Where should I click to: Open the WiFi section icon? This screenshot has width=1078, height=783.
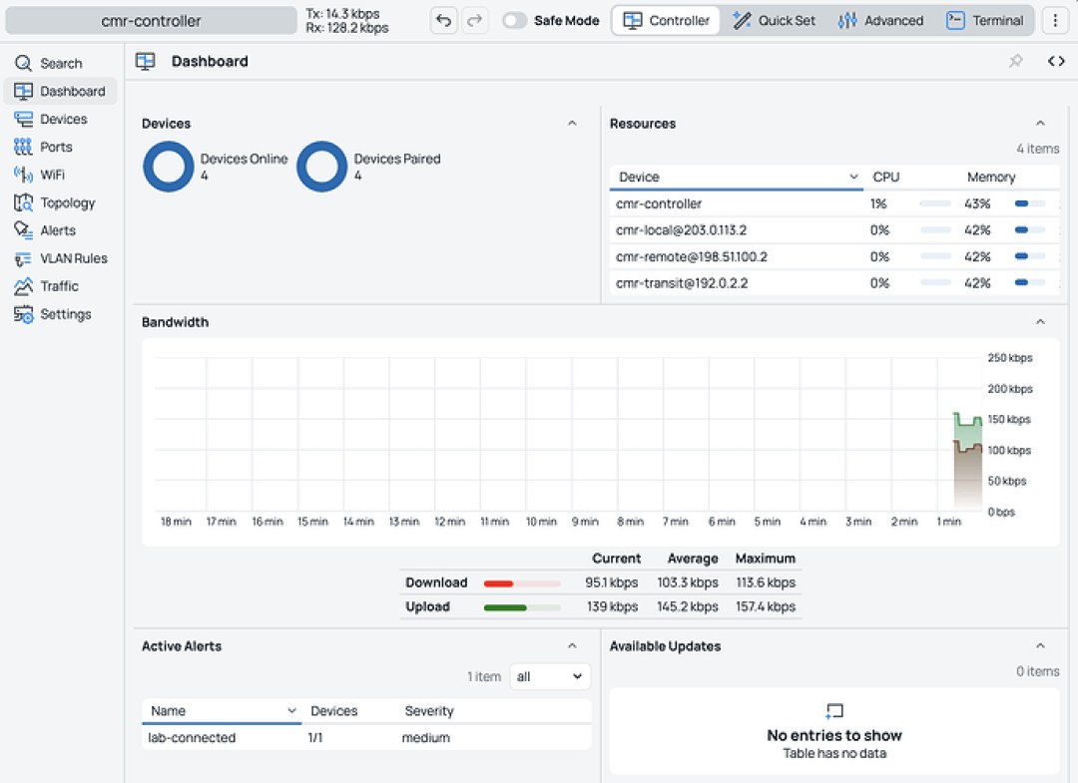(23, 175)
